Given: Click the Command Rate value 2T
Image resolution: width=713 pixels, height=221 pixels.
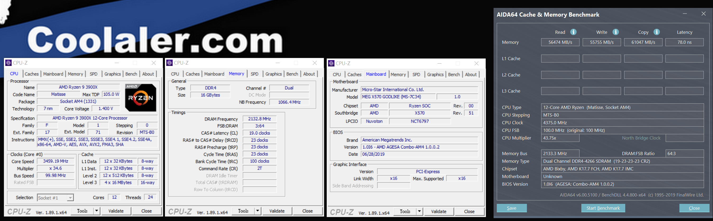Looking at the screenshot, I should (260, 168).
